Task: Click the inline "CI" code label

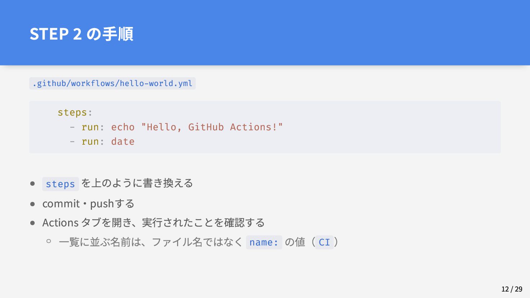Action: (324, 242)
